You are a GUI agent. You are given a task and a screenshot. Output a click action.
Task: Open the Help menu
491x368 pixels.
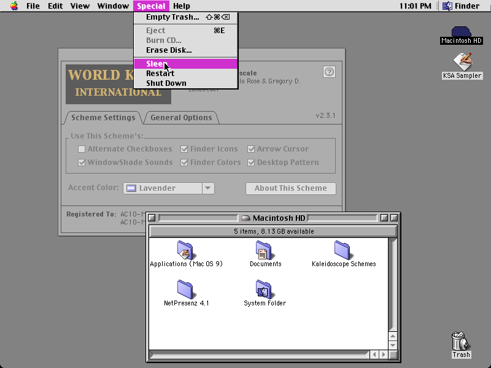click(182, 6)
